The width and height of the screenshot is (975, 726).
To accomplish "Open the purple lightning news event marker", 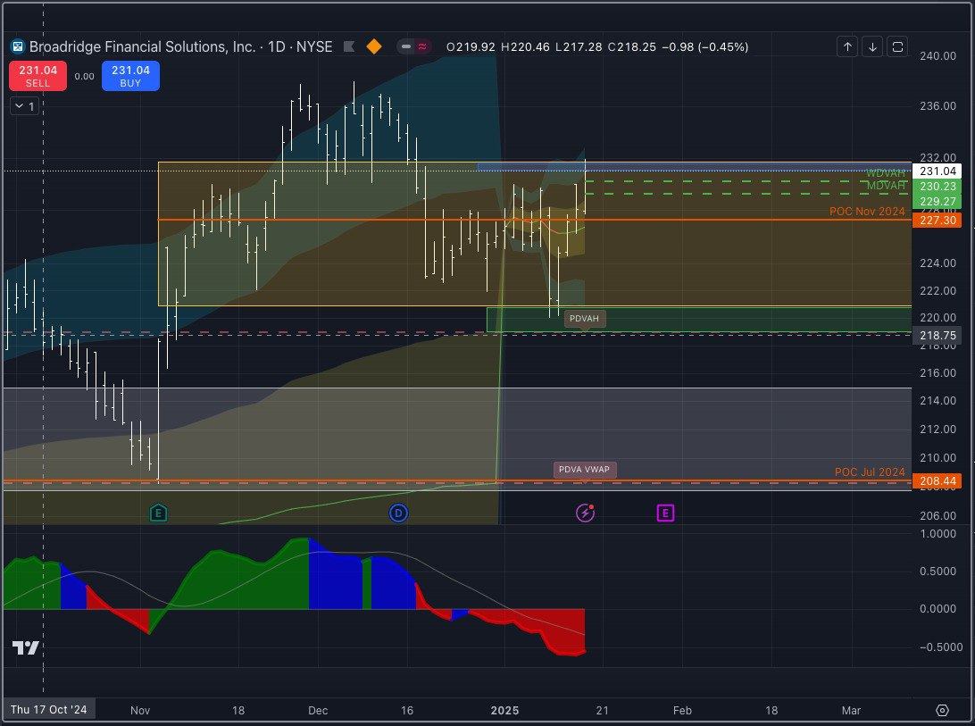I will [585, 513].
